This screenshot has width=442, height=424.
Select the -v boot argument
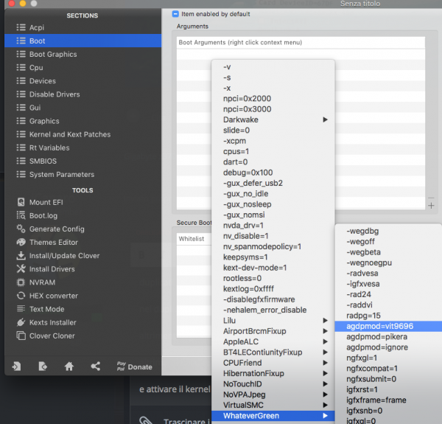(x=273, y=67)
